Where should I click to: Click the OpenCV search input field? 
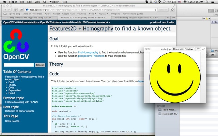coord(19,65)
